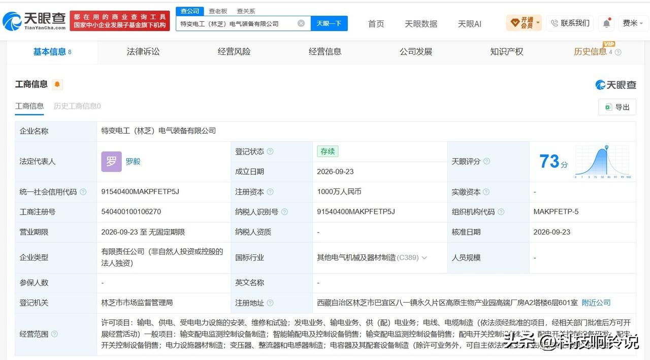Screen dimensions: 650x360
Task: Click the phone icon in 联系我们
Action: coord(555,23)
